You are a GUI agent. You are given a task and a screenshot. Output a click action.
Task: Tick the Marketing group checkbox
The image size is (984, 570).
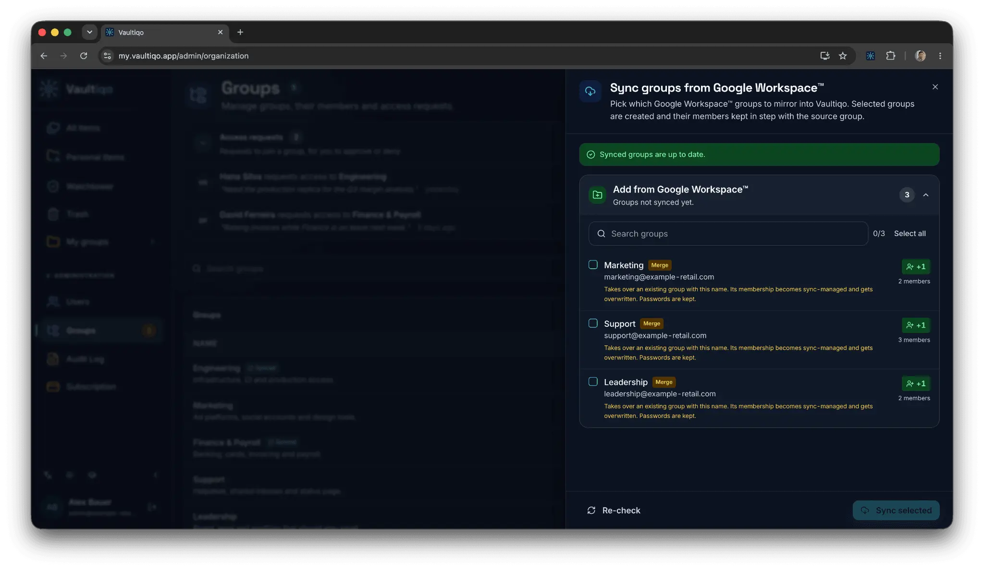coord(593,265)
